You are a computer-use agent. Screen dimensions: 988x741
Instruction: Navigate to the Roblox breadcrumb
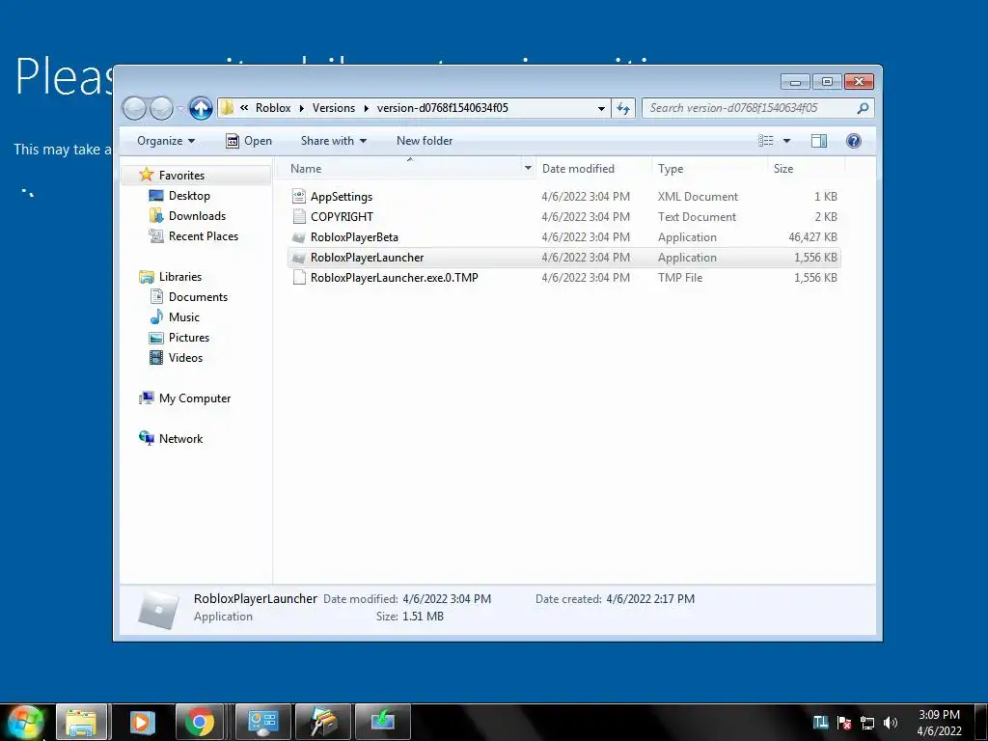pos(273,108)
